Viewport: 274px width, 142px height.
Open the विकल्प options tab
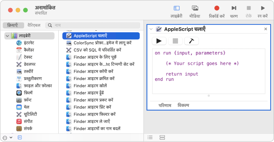[x=183, y=105]
